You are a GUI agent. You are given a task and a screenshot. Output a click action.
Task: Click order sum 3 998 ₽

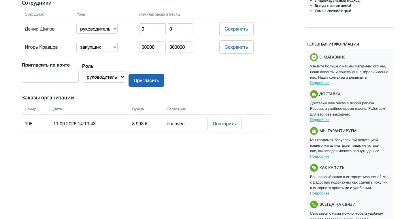pyautogui.click(x=140, y=124)
